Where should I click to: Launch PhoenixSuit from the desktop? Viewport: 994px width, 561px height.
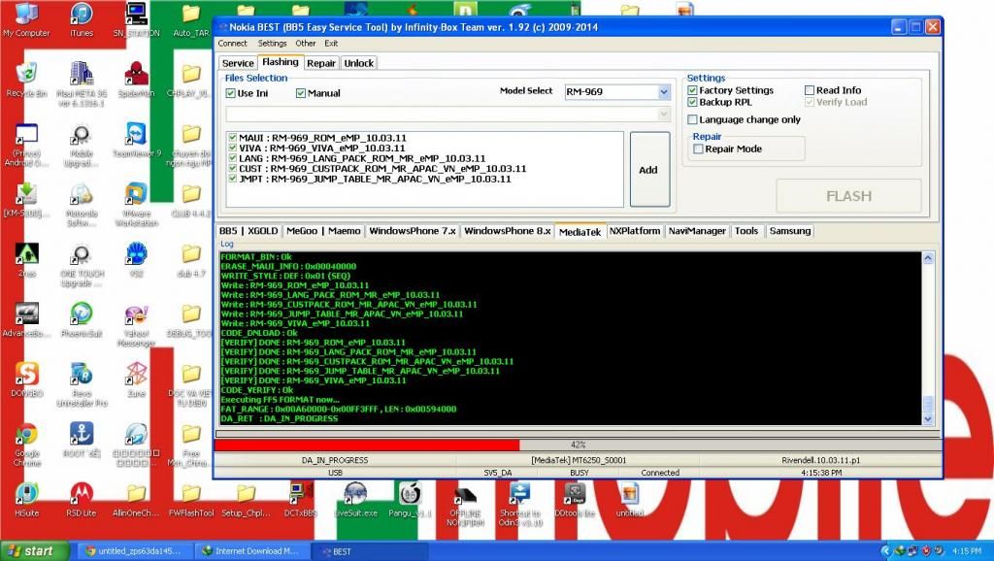tap(82, 319)
